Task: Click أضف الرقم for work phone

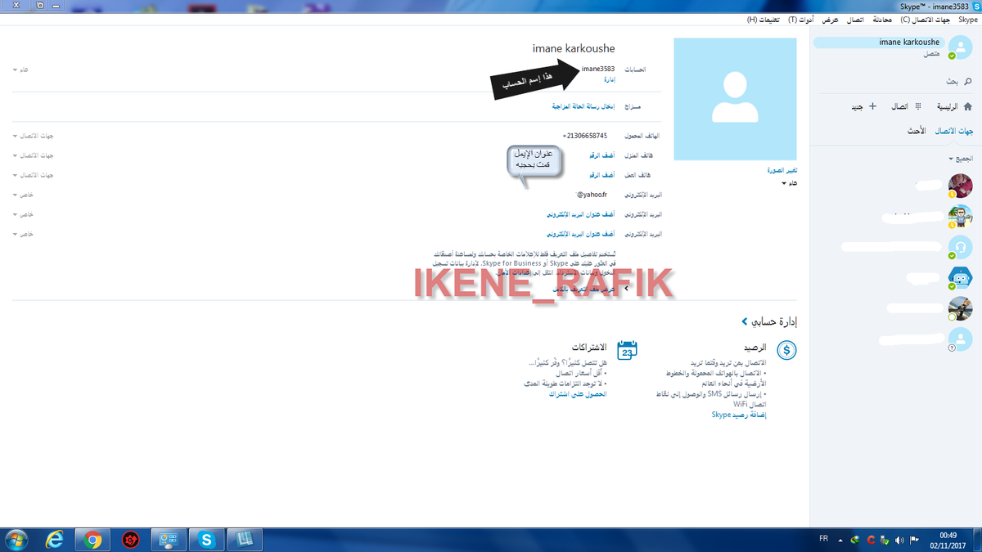Action: tap(601, 174)
